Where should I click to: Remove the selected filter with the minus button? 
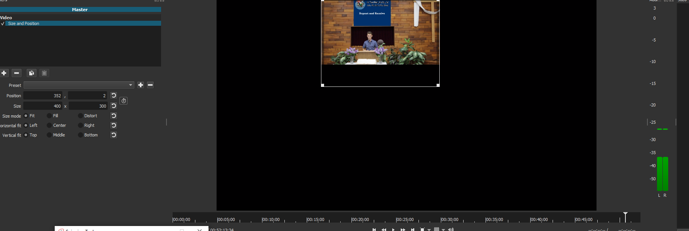pyautogui.click(x=17, y=73)
